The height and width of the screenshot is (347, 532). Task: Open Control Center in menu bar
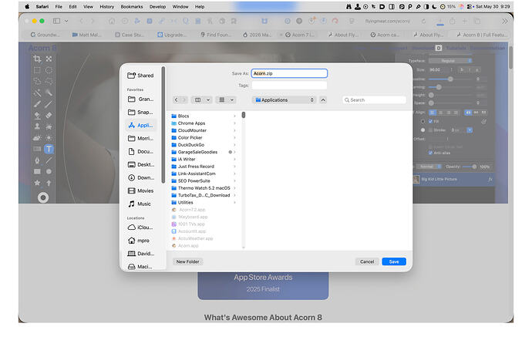click(470, 6)
